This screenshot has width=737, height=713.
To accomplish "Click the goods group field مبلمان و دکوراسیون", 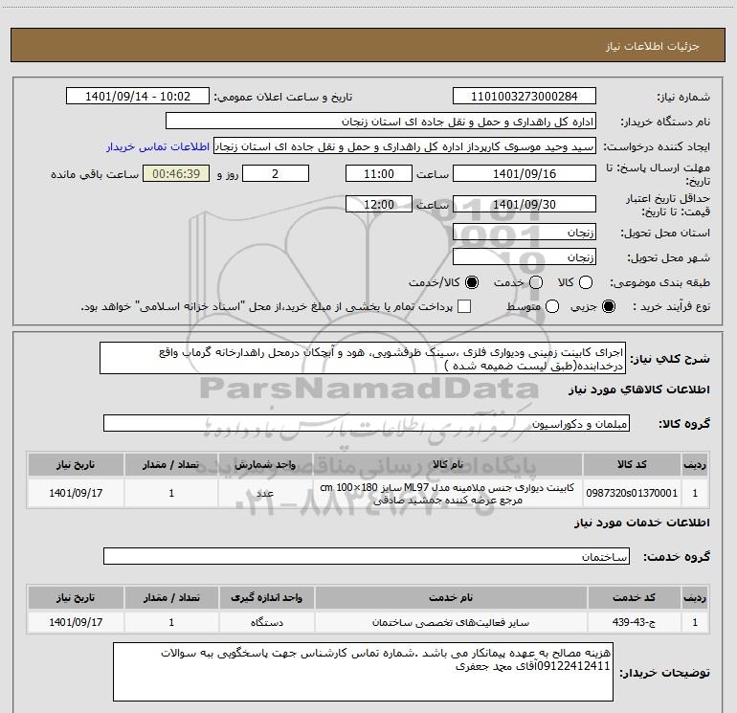I will click(x=367, y=423).
